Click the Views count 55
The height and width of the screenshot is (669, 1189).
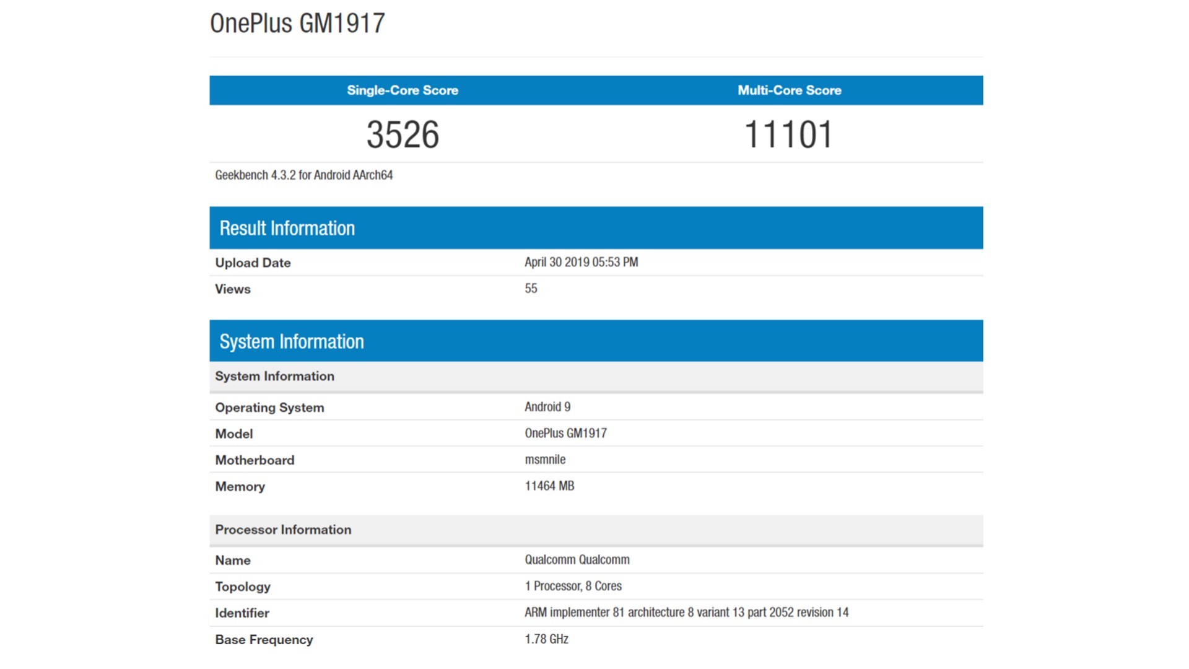pos(531,288)
